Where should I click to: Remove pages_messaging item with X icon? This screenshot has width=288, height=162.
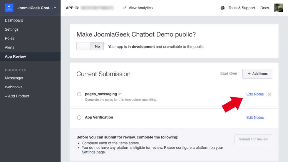[x=269, y=94]
